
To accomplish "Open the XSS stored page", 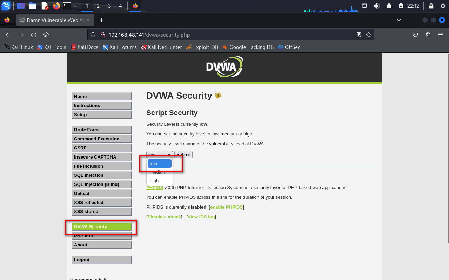I will [x=102, y=211].
